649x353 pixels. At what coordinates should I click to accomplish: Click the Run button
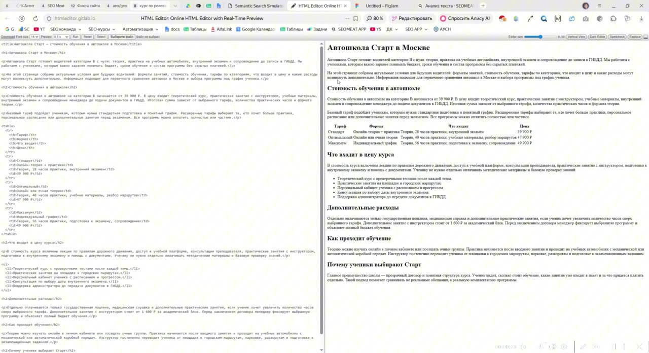point(75,37)
